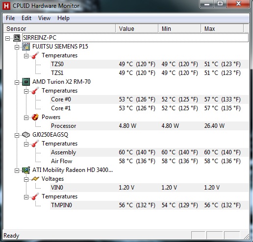Click the FUJITSU SIEMENS P15 motherboard icon
The height and width of the screenshot is (242, 253).
tap(26, 47)
